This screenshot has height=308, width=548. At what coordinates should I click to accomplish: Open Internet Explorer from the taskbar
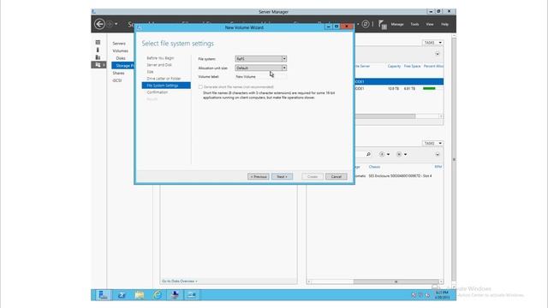[157, 295]
